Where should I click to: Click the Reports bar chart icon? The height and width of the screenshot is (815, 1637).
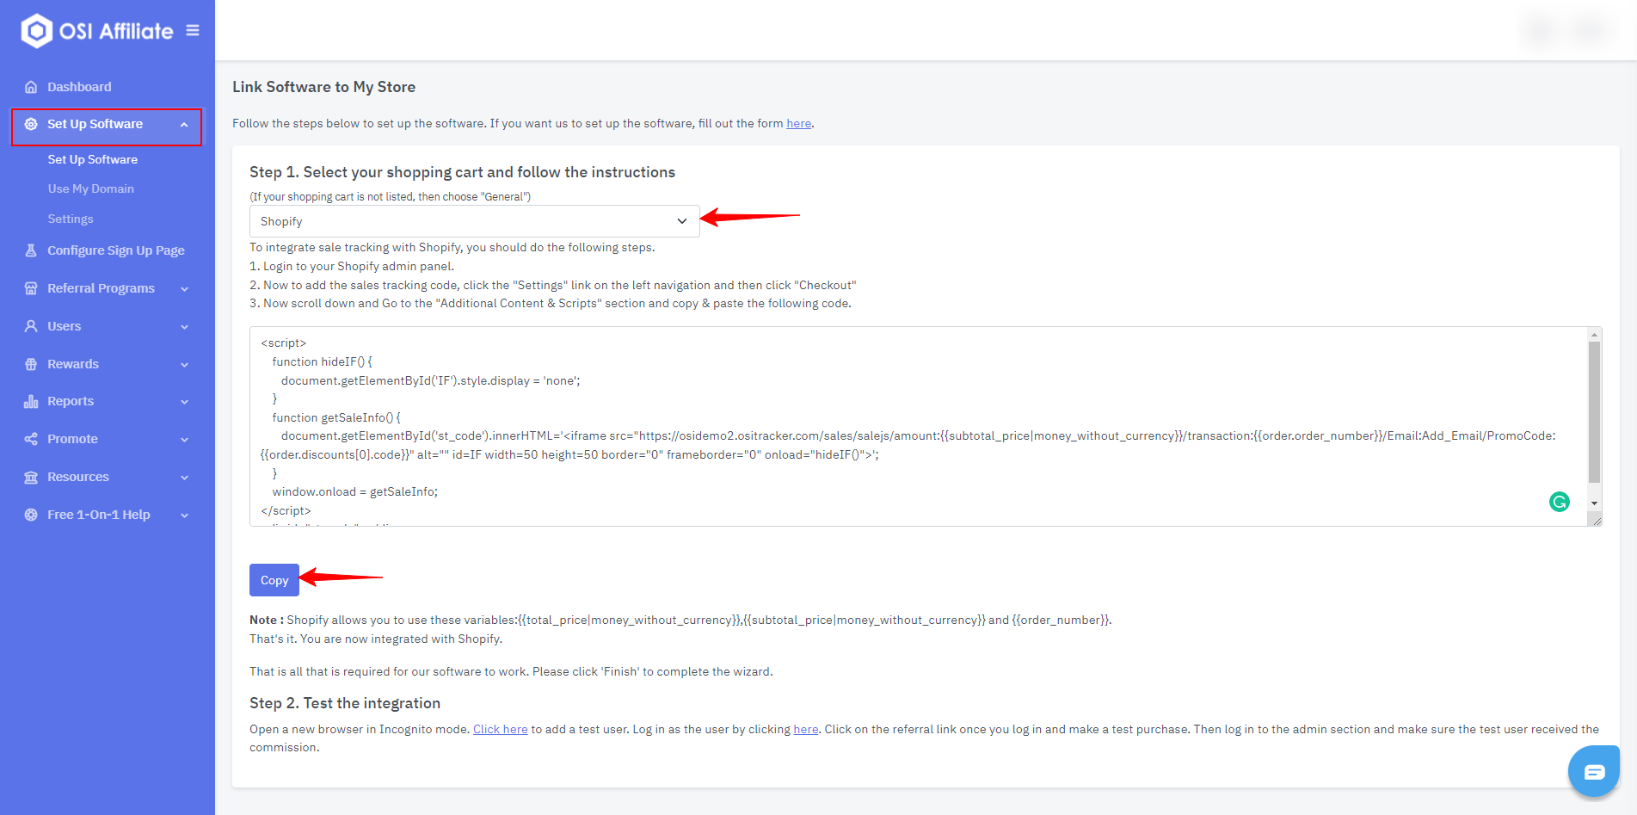pyautogui.click(x=31, y=401)
